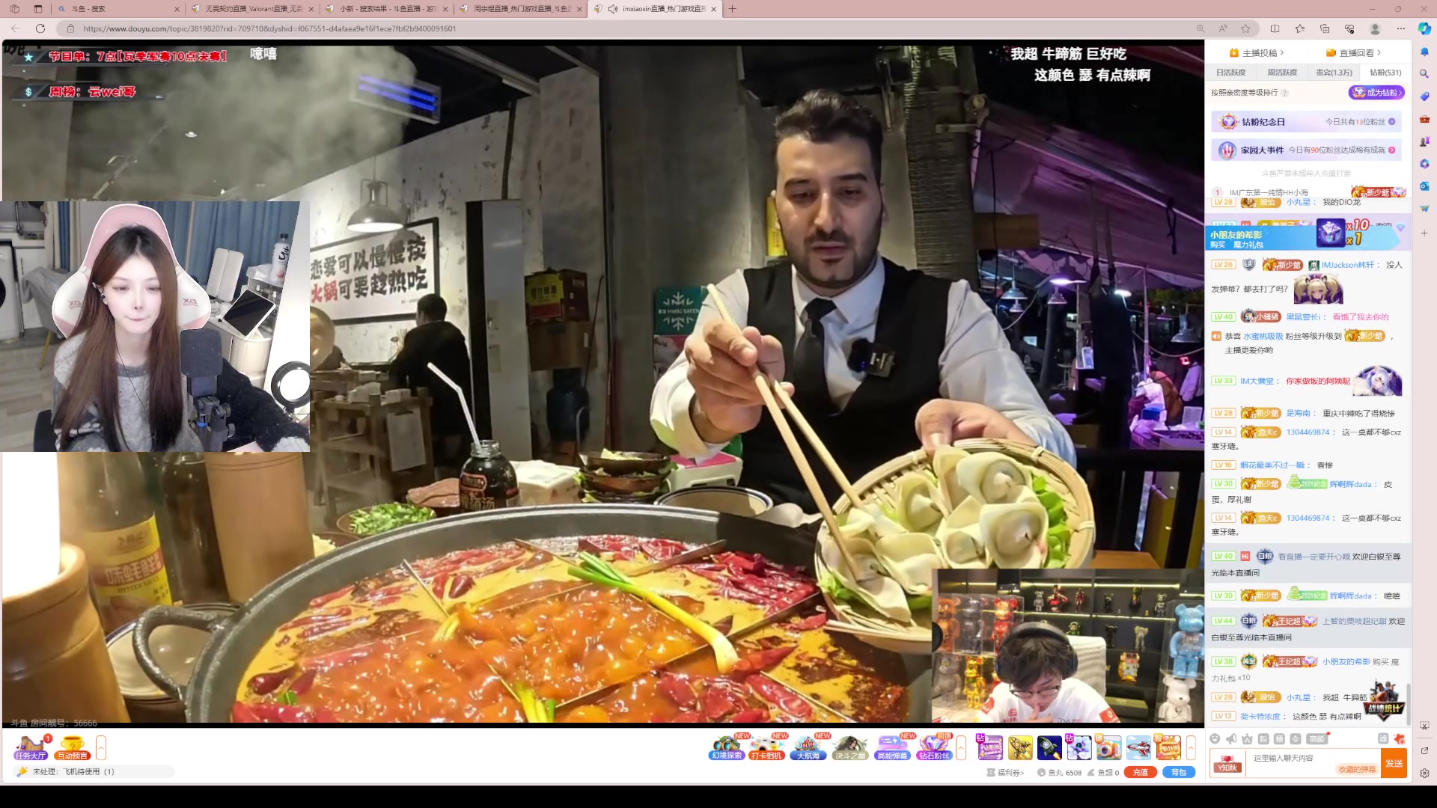Open the 大航海 event icon

pyautogui.click(x=808, y=746)
